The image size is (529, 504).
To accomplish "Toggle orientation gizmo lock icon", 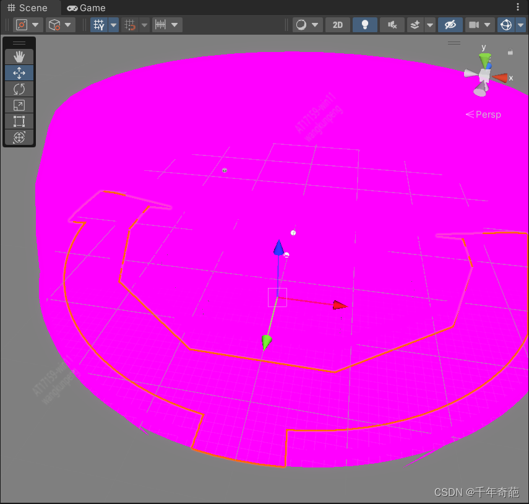I will point(510,52).
